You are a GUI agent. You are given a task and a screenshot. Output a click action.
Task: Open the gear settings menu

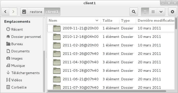(172, 12)
